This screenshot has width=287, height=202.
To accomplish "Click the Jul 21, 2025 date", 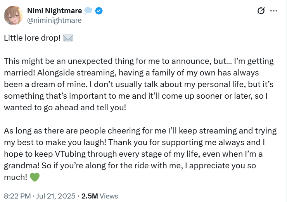I will pyautogui.click(x=57, y=196).
